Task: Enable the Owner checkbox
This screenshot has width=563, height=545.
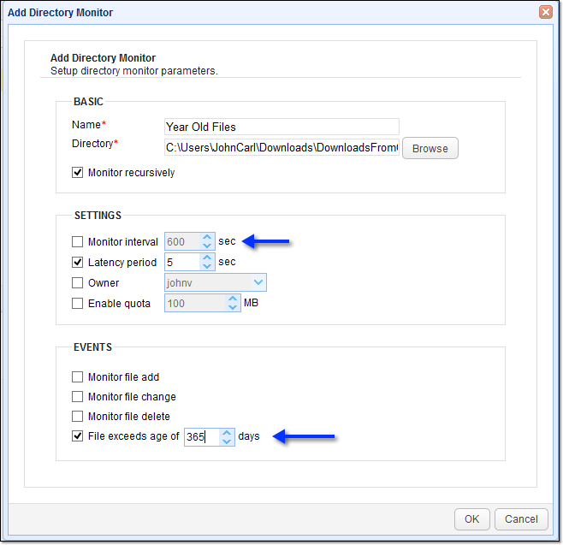Action: coord(79,283)
